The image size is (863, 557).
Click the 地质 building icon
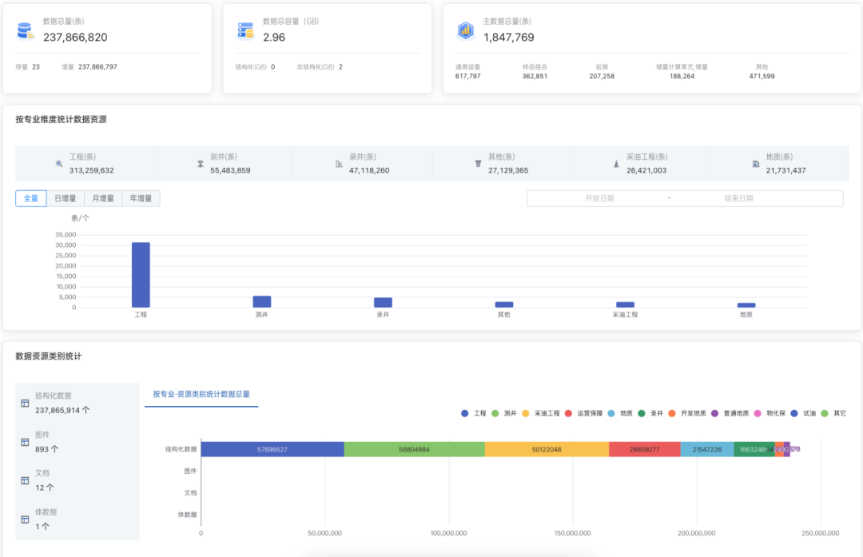click(x=756, y=164)
